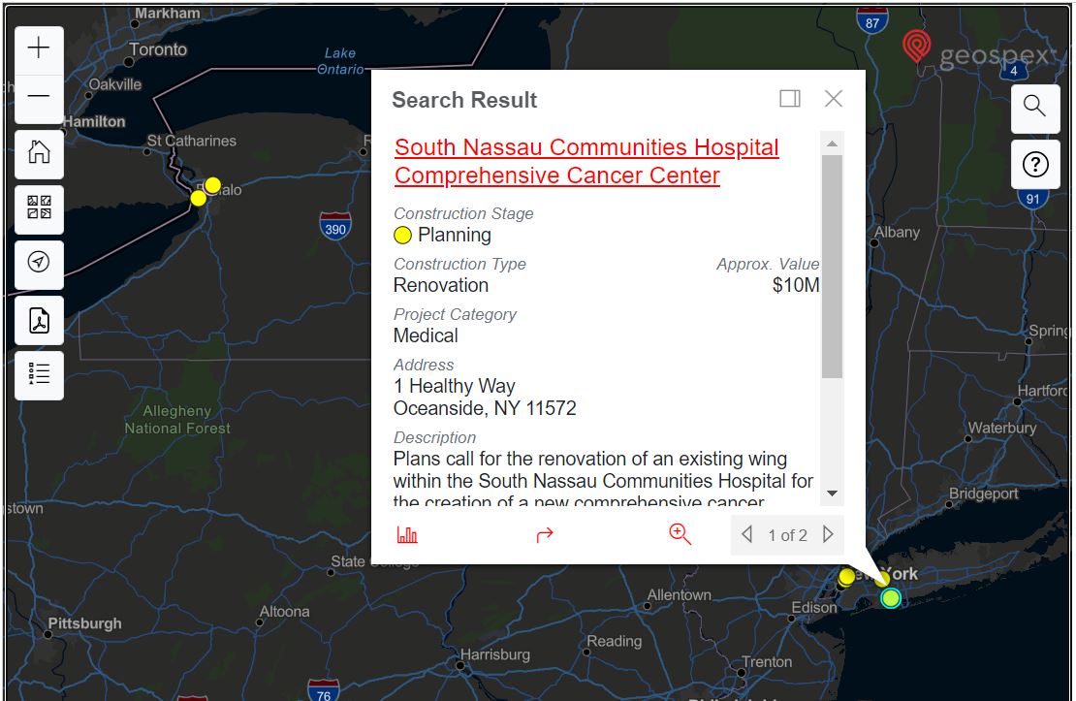Activate the locate compass button
This screenshot has height=701, width=1076.
point(39,263)
